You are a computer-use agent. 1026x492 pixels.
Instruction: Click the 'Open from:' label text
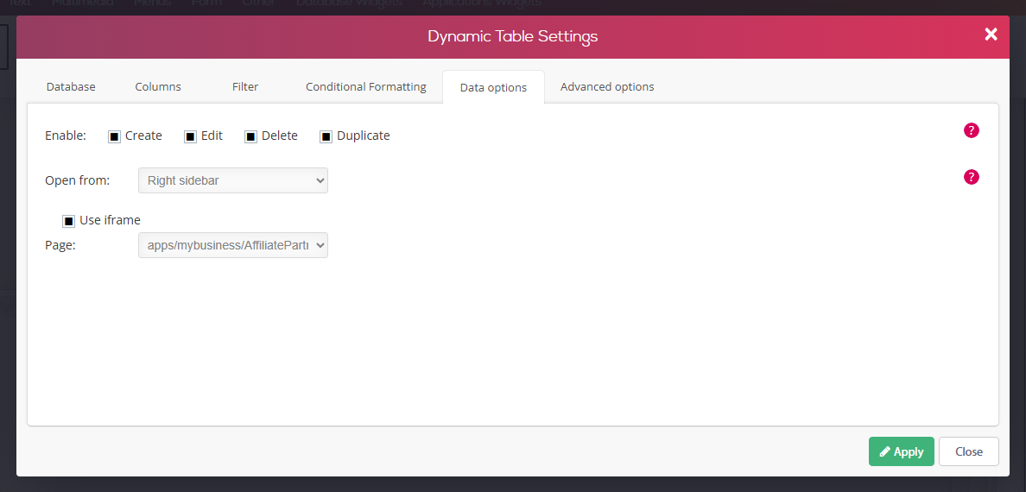77,180
